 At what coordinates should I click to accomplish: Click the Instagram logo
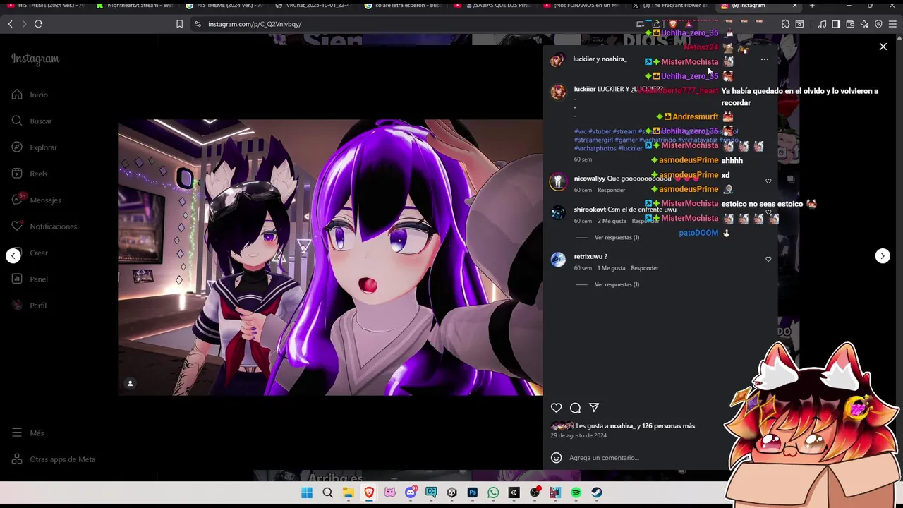tap(35, 59)
